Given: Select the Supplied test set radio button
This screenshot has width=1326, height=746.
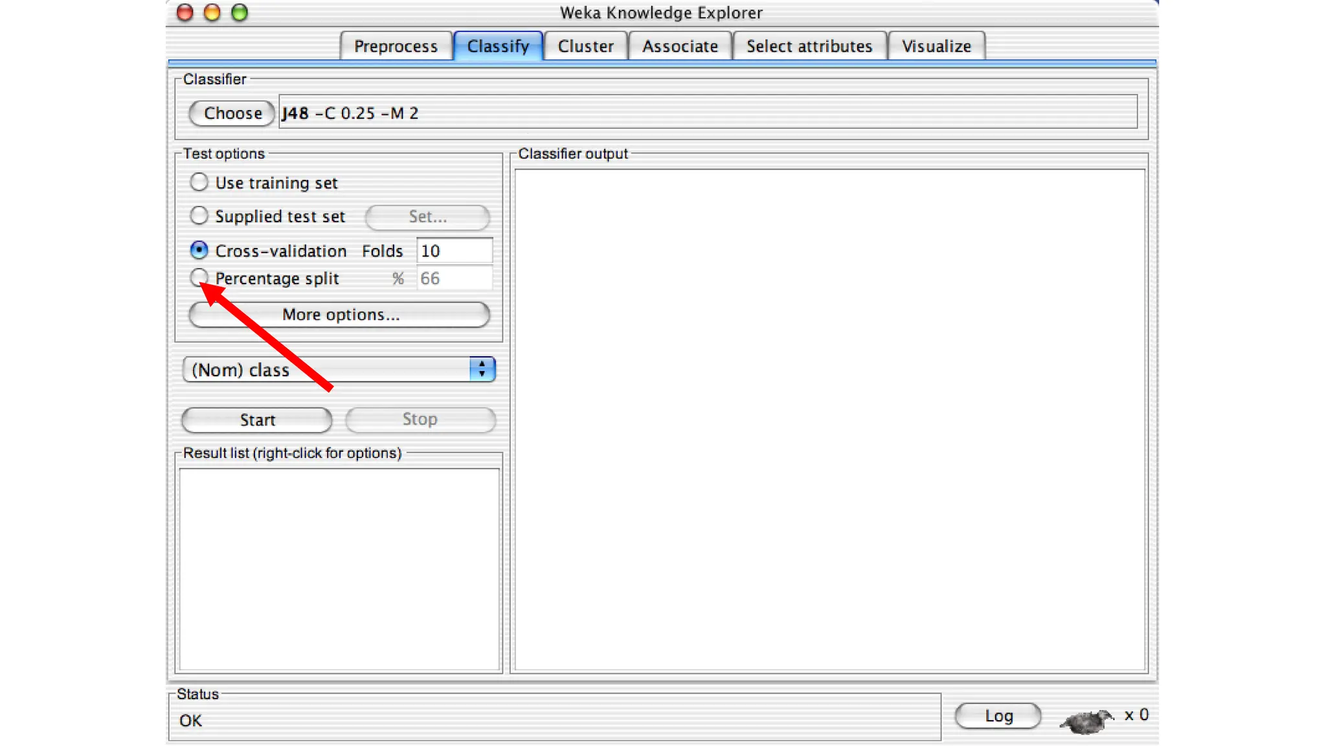Looking at the screenshot, I should click(x=199, y=216).
